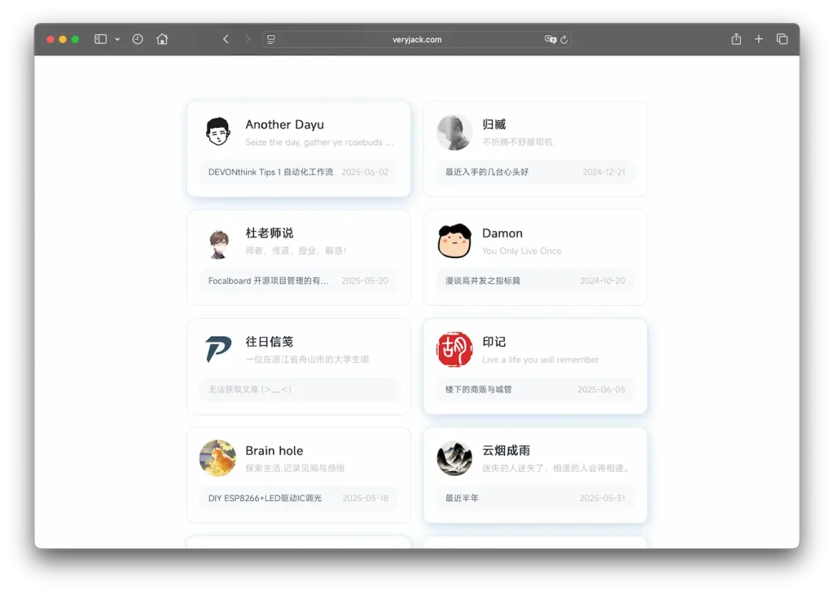Toggle the Safari sidebar button
This screenshot has height=594, width=834.
(x=100, y=39)
